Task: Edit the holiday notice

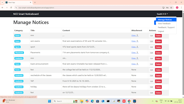Action: point(152,87)
